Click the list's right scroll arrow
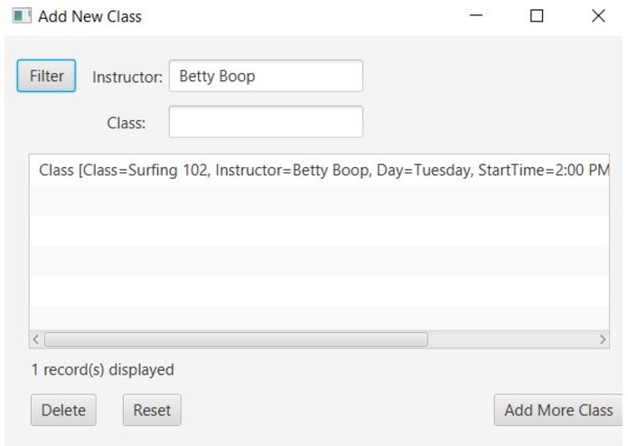The width and height of the screenshot is (628, 446). pyautogui.click(x=603, y=339)
